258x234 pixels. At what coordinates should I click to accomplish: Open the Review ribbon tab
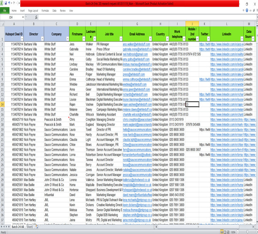pos(62,10)
